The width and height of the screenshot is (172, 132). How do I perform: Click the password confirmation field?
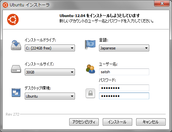point(124,96)
